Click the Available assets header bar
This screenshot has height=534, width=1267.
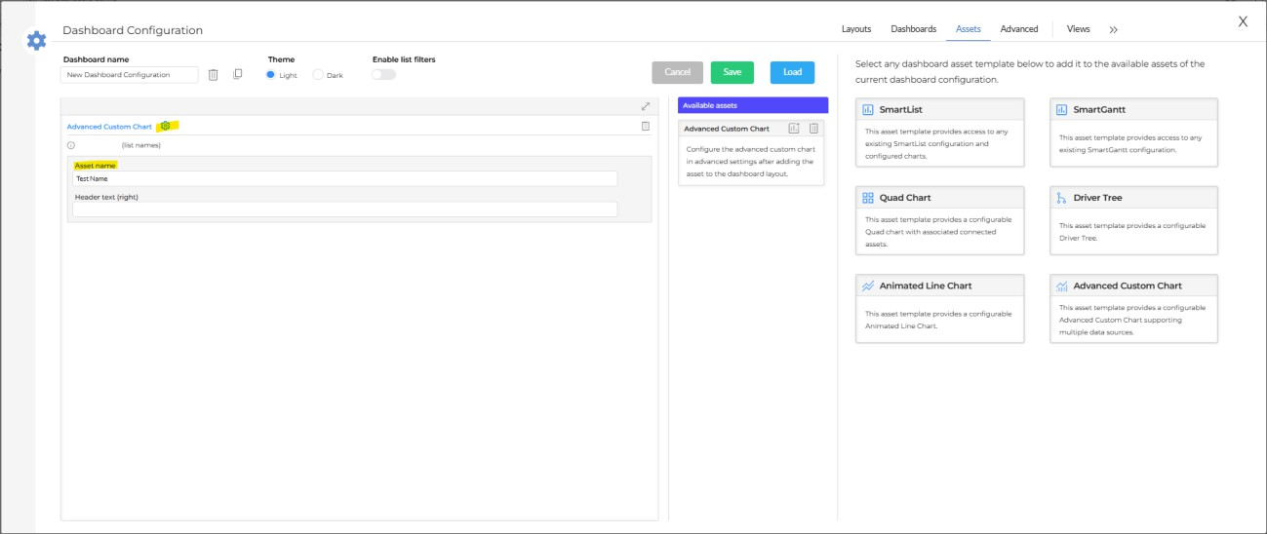click(753, 105)
